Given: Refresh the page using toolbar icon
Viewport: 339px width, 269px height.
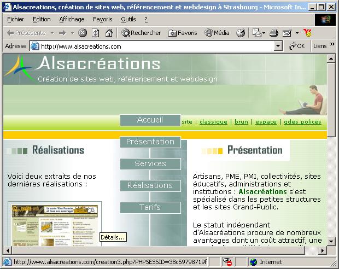Looking at the screenshot, I should [x=96, y=33].
